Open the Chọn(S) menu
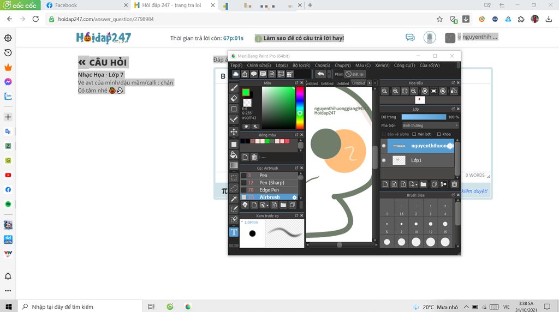The width and height of the screenshot is (559, 312). 322,65
